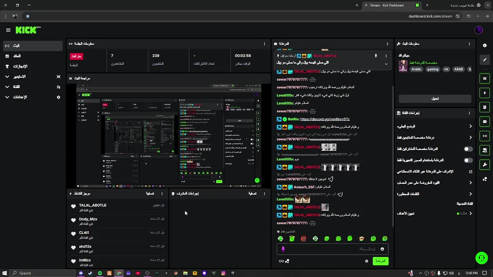Toggle the document widget icon in right toolbar
This screenshot has width=493, height=277.
click(x=485, y=107)
